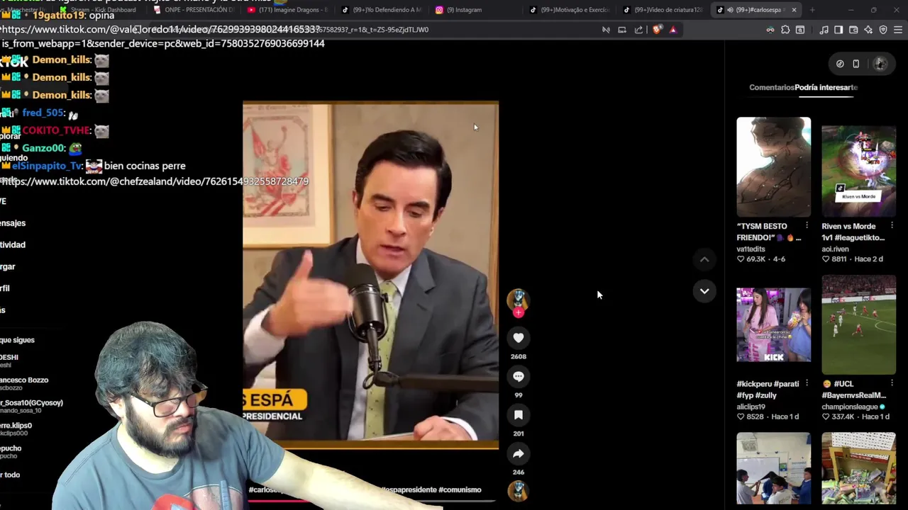
Task: Open more options for Riven vs Morde video
Action: 892,226
